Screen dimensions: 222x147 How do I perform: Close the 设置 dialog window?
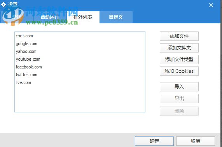(211, 5)
